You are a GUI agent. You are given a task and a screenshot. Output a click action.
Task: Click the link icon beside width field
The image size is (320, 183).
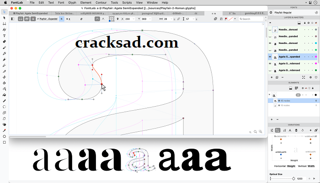179,19
